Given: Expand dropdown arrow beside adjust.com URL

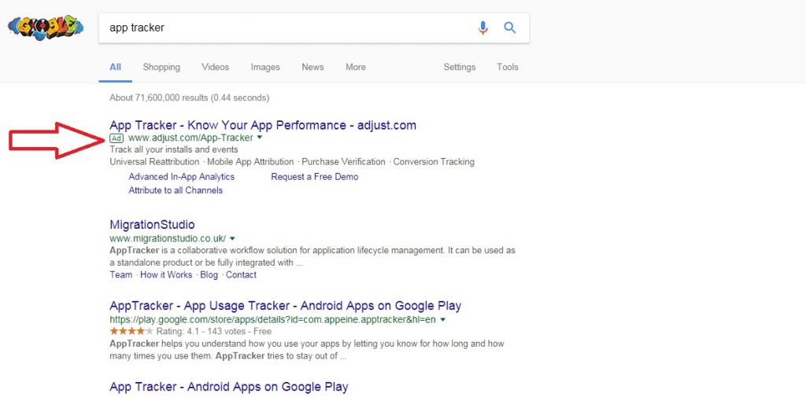Looking at the screenshot, I should point(260,138).
